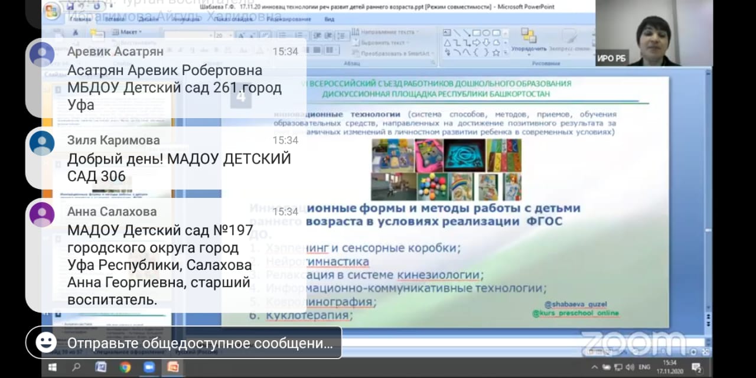Open the Направление текста dropdown

pos(387,32)
